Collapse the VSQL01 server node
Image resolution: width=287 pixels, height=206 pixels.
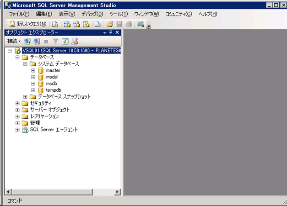pos(10,51)
